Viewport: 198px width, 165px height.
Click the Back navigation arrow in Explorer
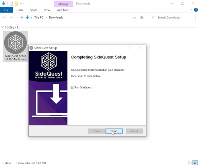4,18
